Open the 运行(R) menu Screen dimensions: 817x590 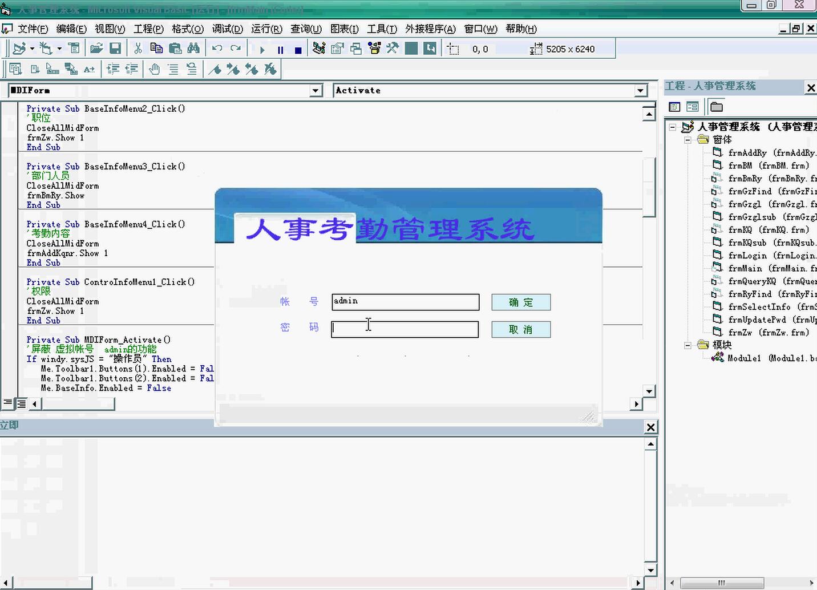click(x=266, y=29)
